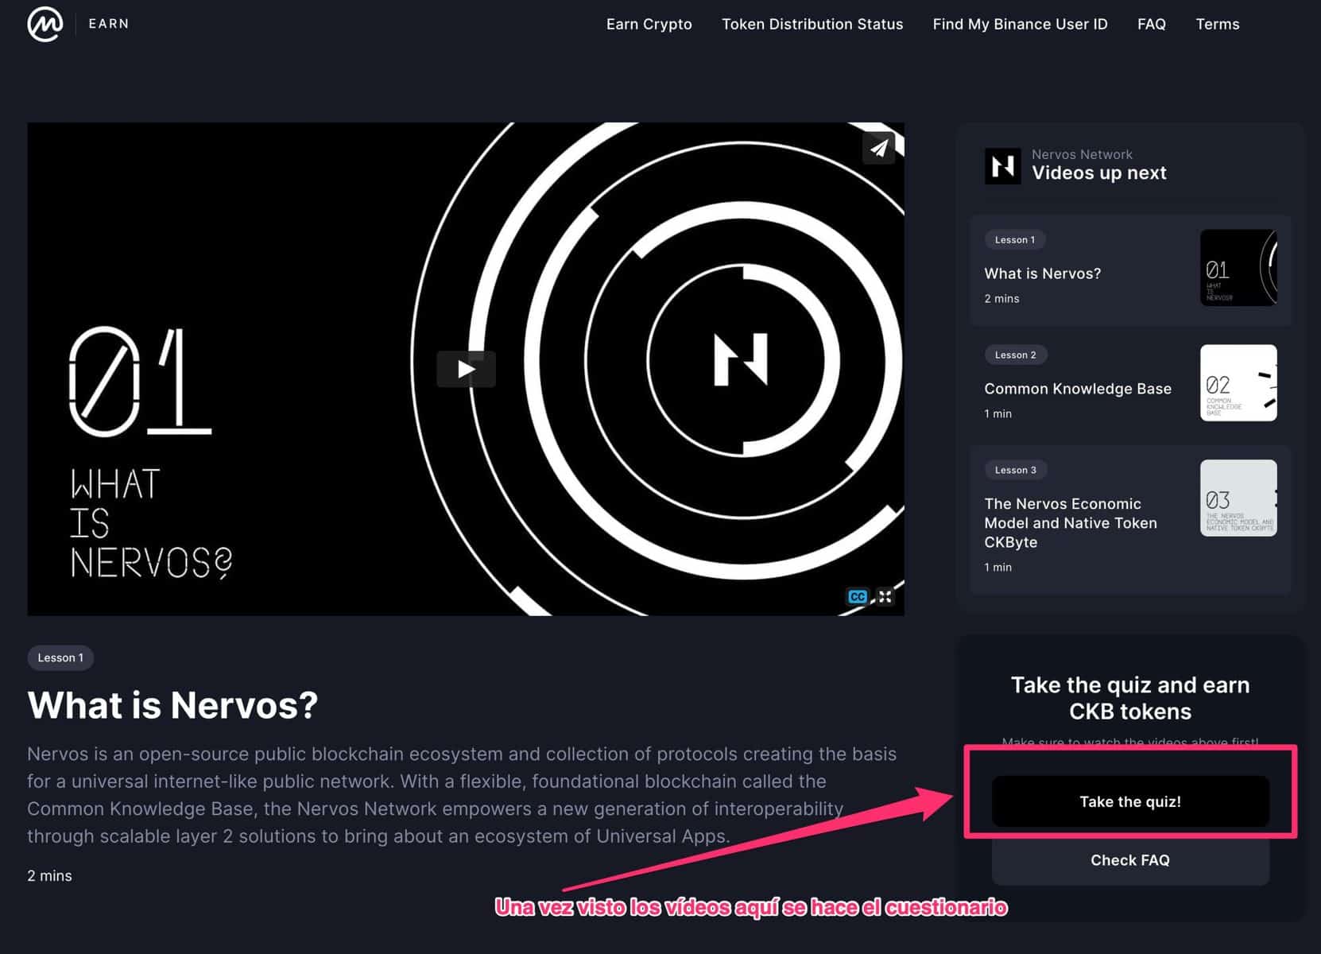Open Token Distribution Status page
This screenshot has height=954, width=1321.
(812, 24)
